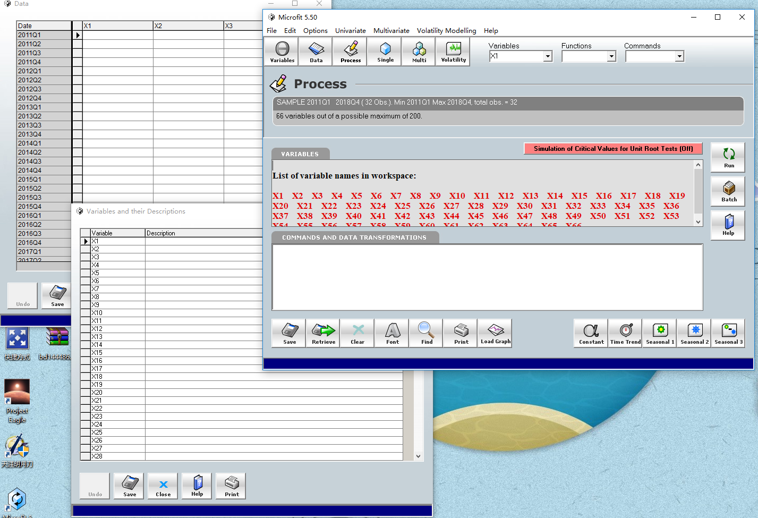Clear the command editor with Clear icon
The width and height of the screenshot is (758, 518).
pos(357,333)
